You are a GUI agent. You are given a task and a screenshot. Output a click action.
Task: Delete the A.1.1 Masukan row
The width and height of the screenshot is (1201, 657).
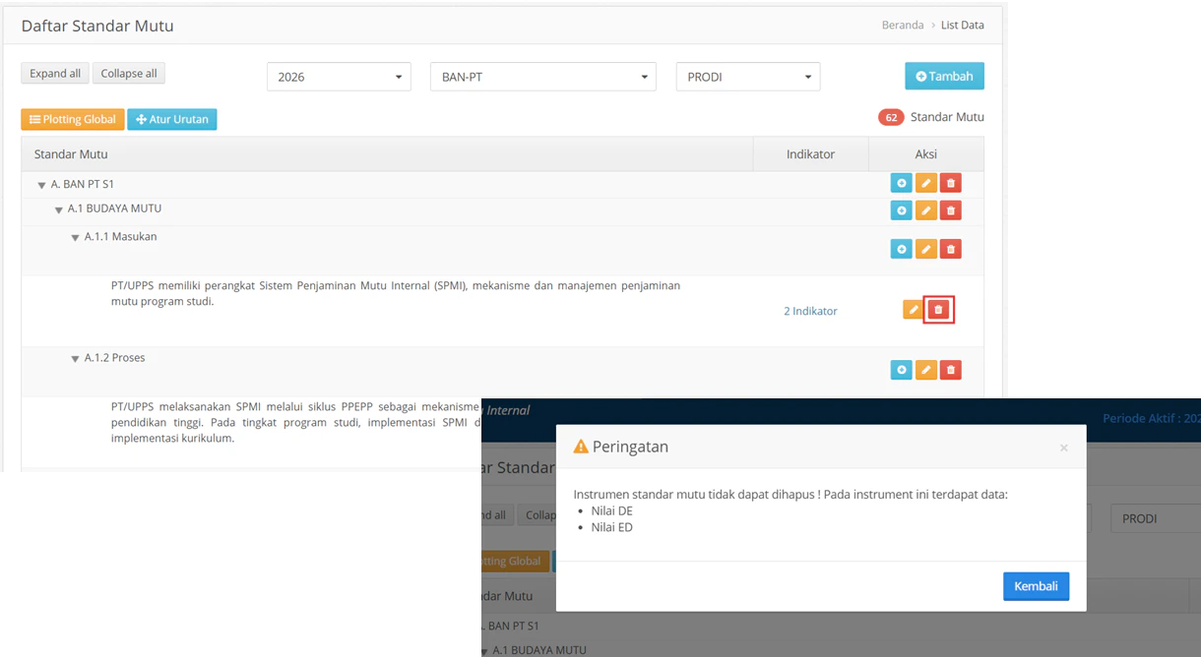pyautogui.click(x=950, y=249)
